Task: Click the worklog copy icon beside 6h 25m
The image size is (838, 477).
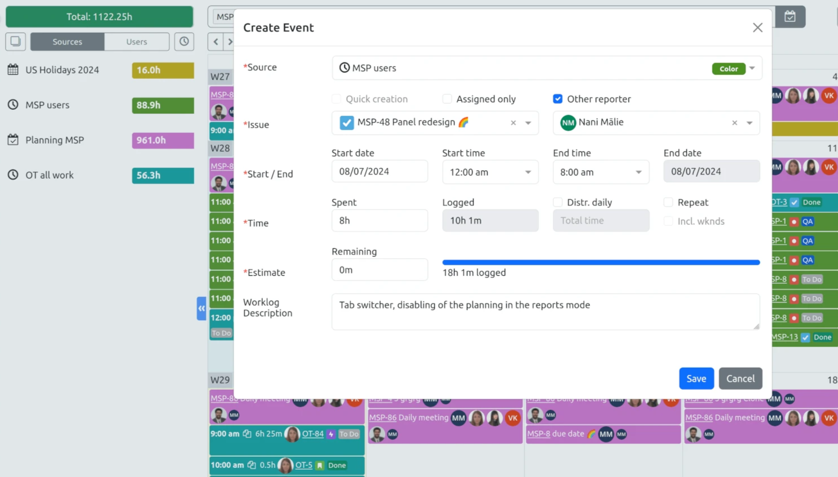Action: [247, 434]
